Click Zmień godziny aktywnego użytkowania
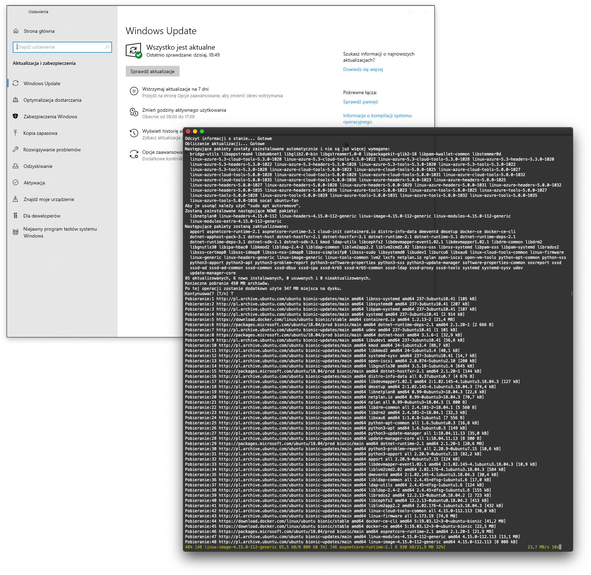Image resolution: width=591 pixels, height=575 pixels. click(184, 110)
